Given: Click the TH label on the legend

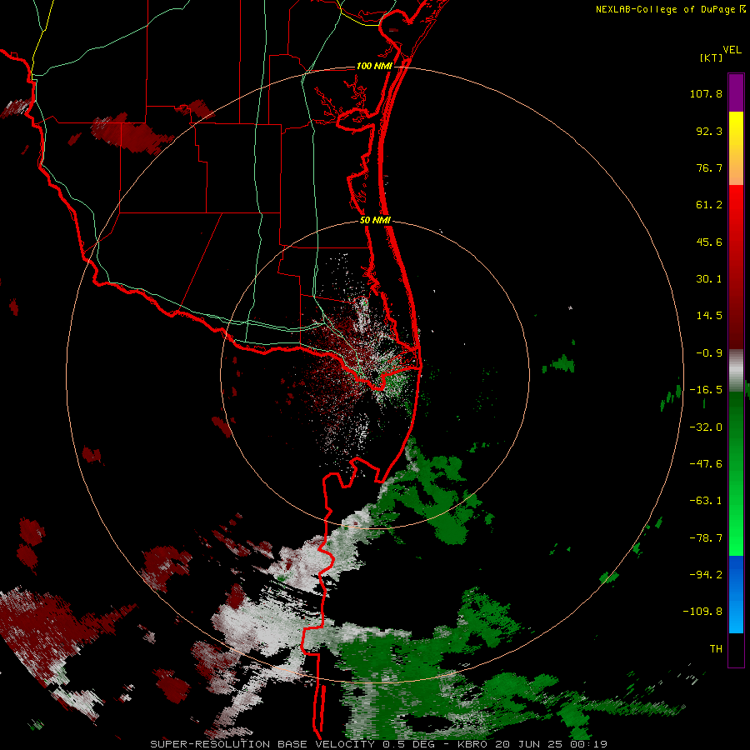Looking at the screenshot, I should [x=716, y=649].
